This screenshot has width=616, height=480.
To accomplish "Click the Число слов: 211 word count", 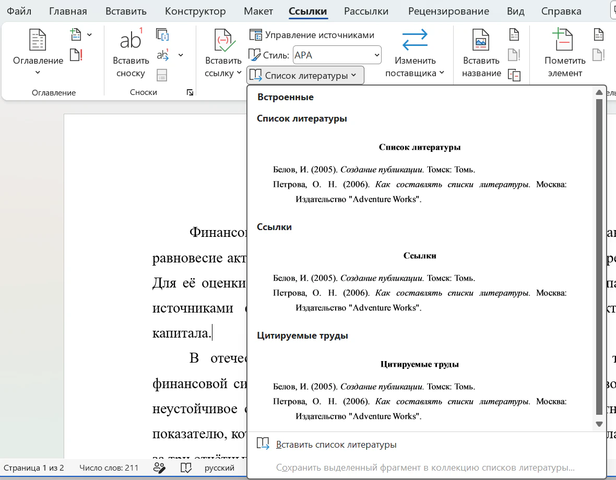I will [109, 468].
